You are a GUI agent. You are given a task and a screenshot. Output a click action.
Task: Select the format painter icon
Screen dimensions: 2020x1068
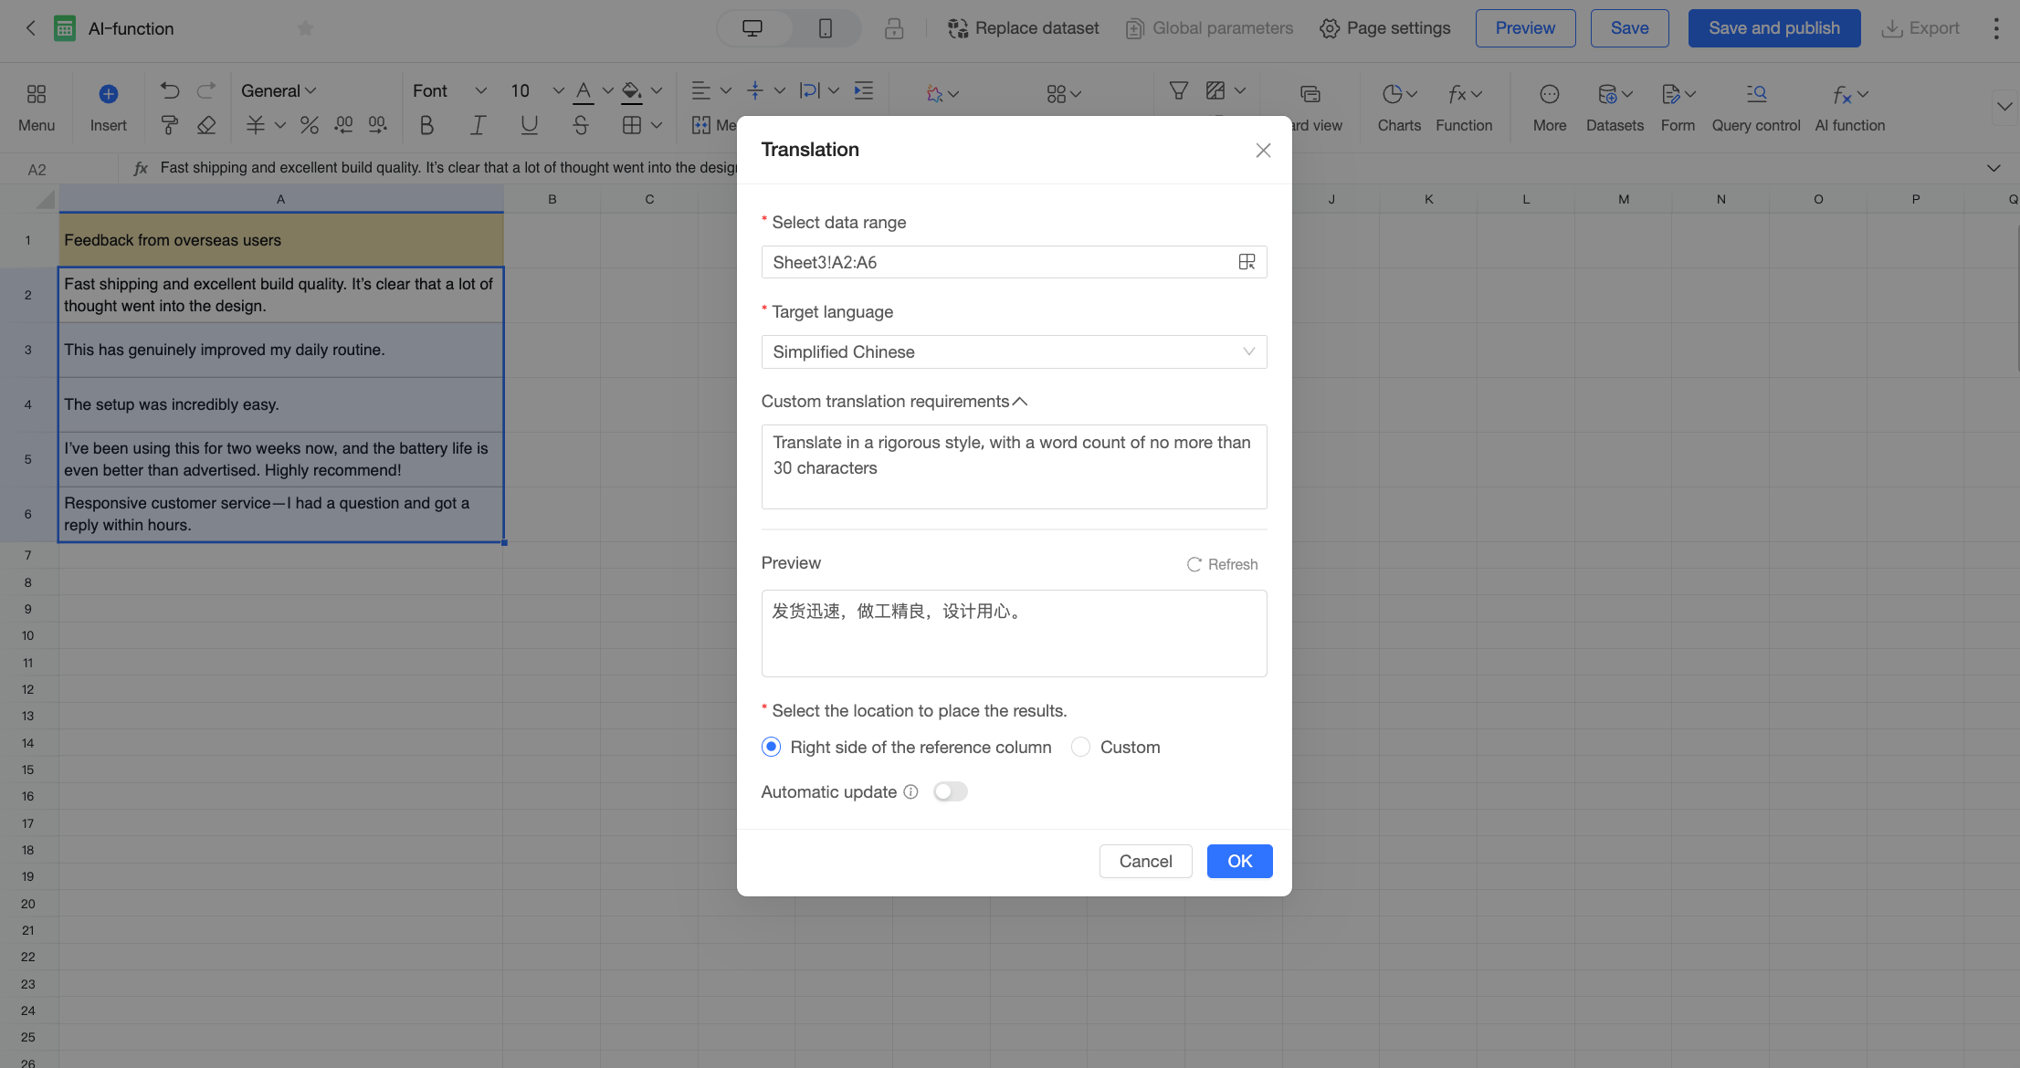(169, 125)
